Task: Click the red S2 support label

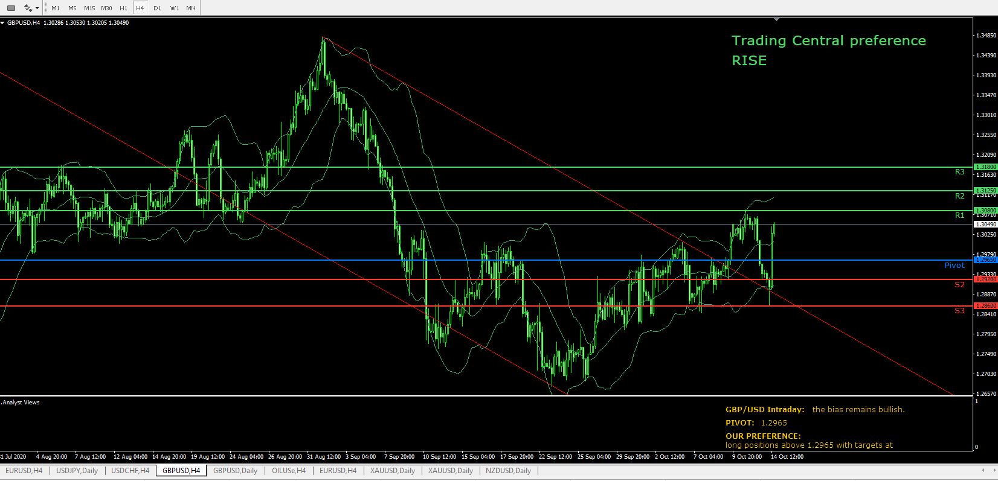Action: click(959, 285)
